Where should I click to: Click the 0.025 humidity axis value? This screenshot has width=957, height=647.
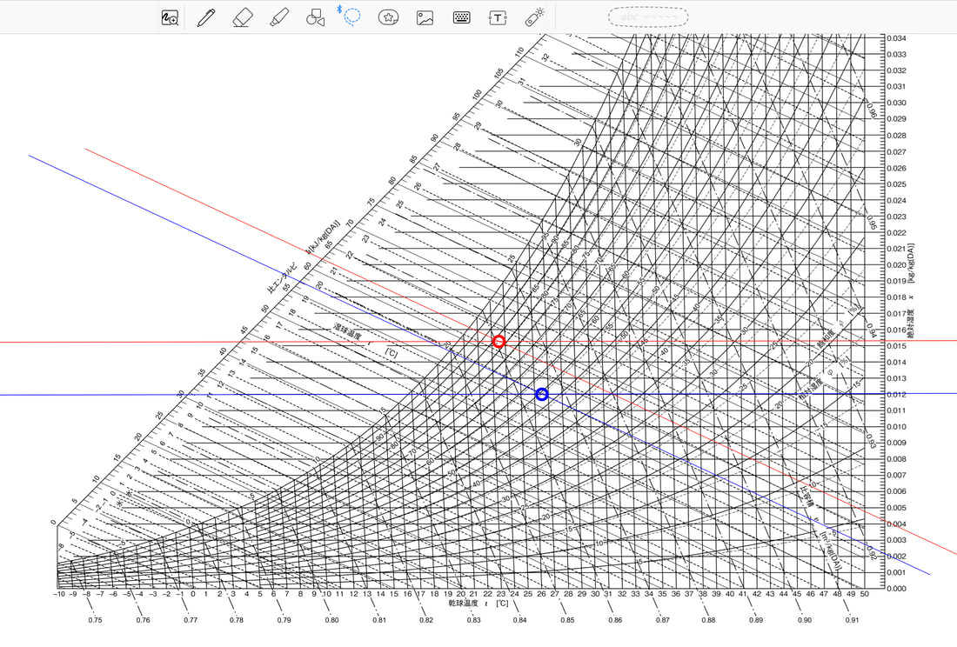896,184
